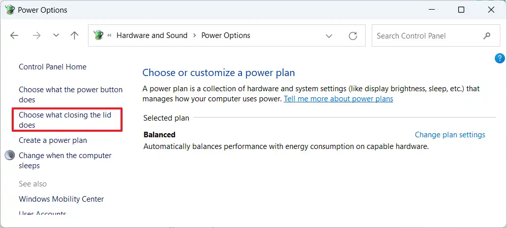Image resolution: width=507 pixels, height=228 pixels.
Task: Click the Power Options icon in the address bar
Action: click(x=98, y=35)
